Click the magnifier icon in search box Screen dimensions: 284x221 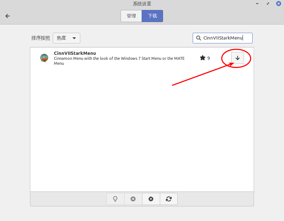198,38
